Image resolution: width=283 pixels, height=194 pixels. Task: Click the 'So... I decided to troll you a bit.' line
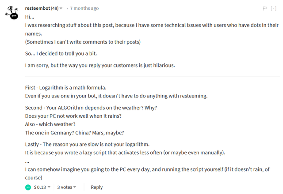pyautogui.click(x=61, y=54)
